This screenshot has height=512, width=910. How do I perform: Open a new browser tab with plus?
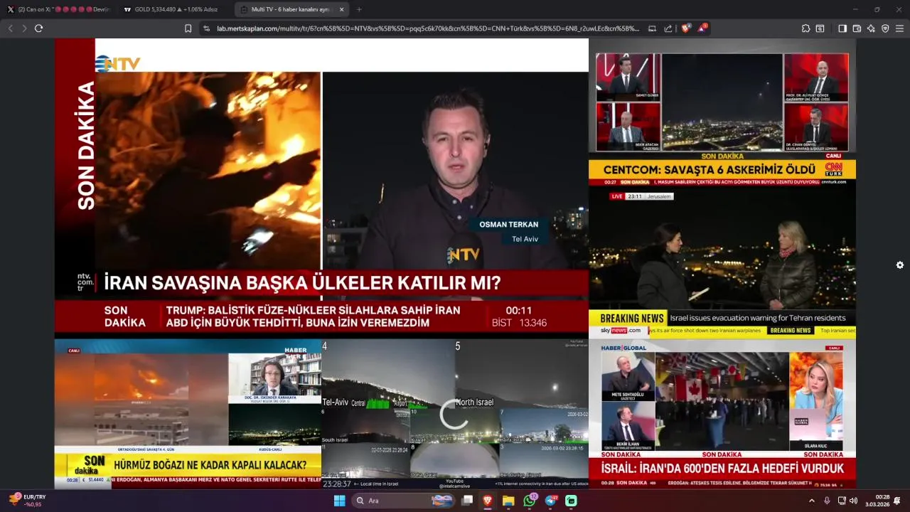pyautogui.click(x=359, y=9)
